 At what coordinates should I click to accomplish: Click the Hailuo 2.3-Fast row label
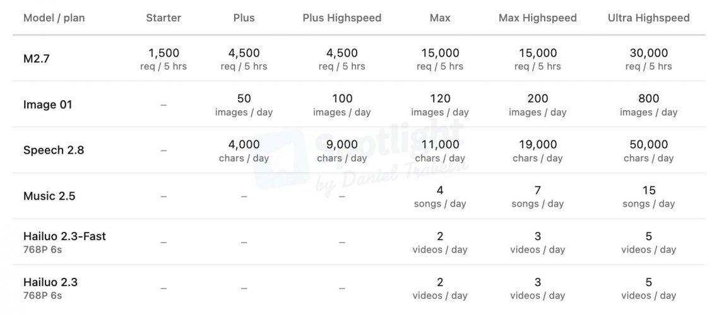click(x=64, y=236)
